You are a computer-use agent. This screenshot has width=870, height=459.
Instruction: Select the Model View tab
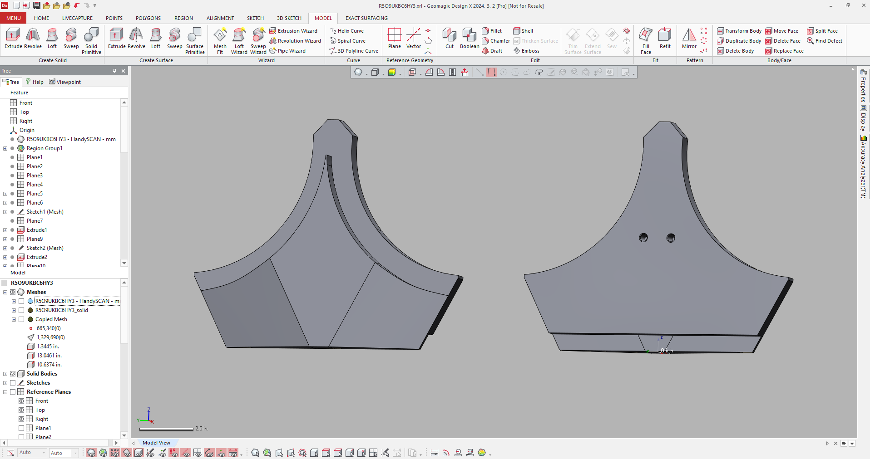coord(156,443)
